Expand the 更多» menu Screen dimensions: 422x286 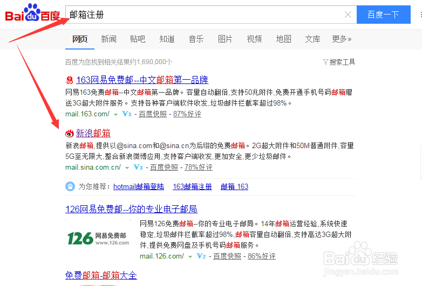pos(342,39)
